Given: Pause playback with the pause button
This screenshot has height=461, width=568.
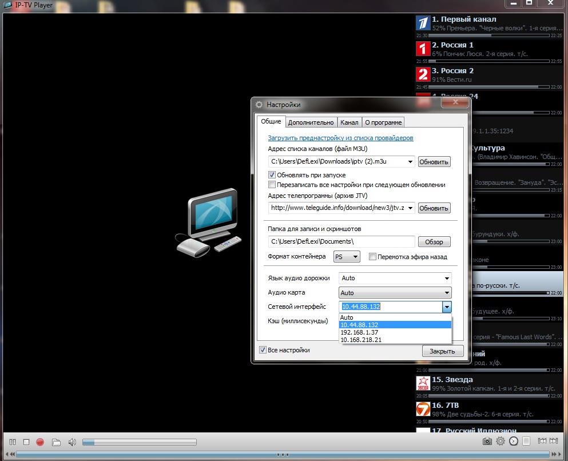Looking at the screenshot, I should click(x=13, y=442).
